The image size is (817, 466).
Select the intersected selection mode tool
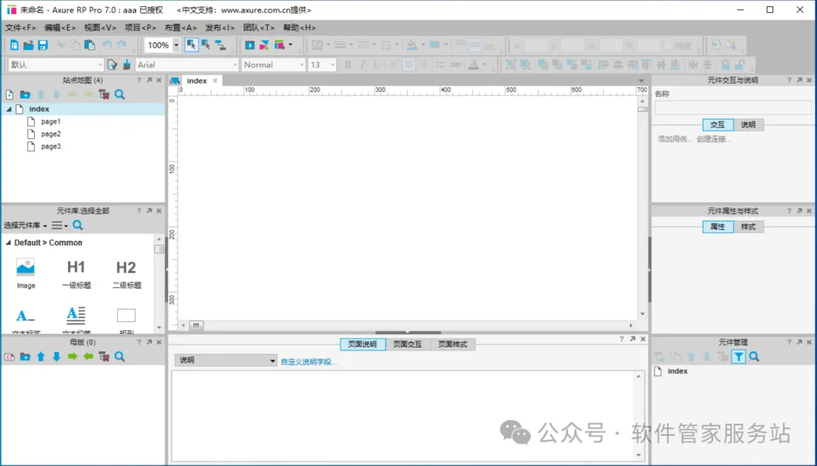(191, 45)
